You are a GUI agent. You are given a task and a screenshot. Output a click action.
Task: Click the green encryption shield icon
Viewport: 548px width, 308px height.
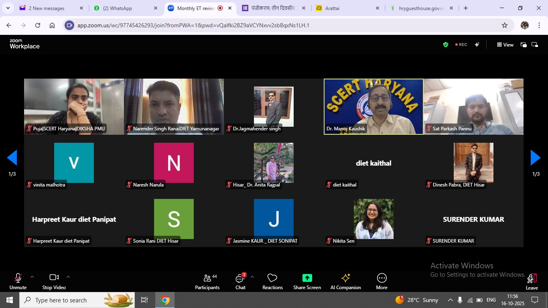coord(445,45)
